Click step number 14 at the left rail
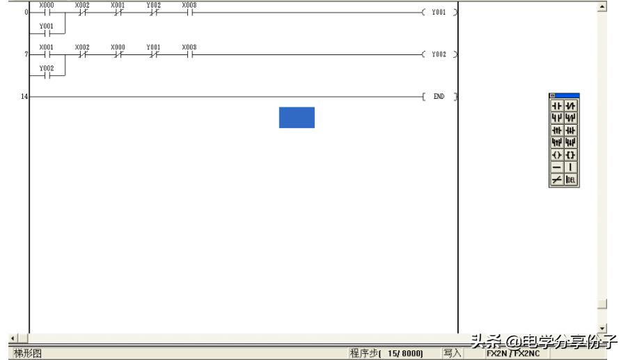The width and height of the screenshot is (628, 360). tap(24, 97)
